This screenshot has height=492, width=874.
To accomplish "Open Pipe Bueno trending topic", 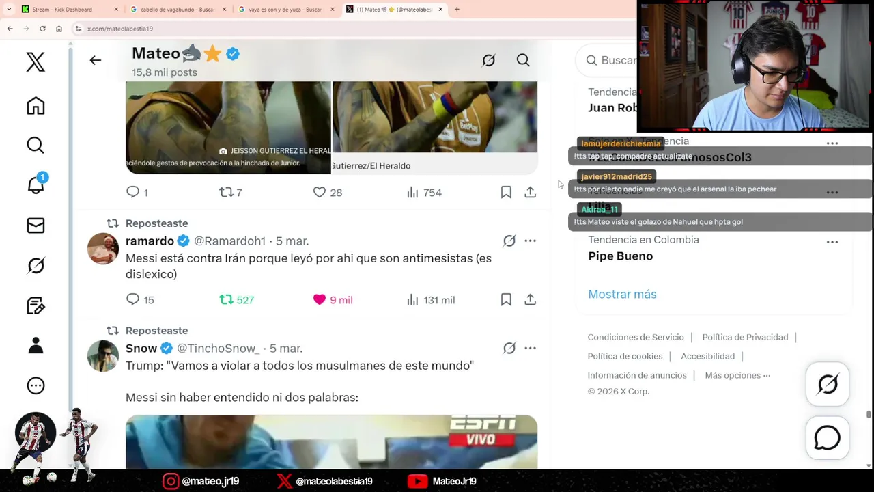I will pos(620,256).
